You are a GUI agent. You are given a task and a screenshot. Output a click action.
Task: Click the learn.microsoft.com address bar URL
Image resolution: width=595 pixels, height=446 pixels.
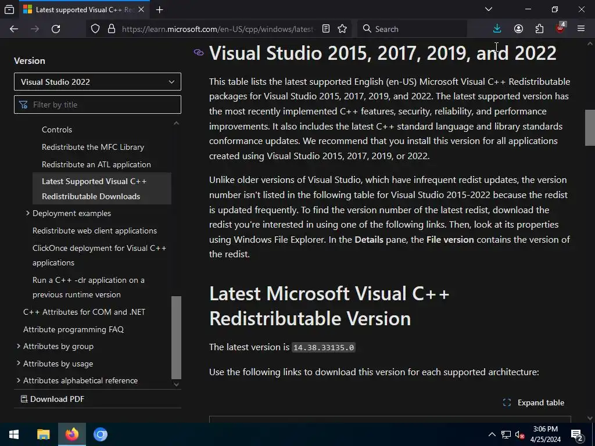pos(218,29)
